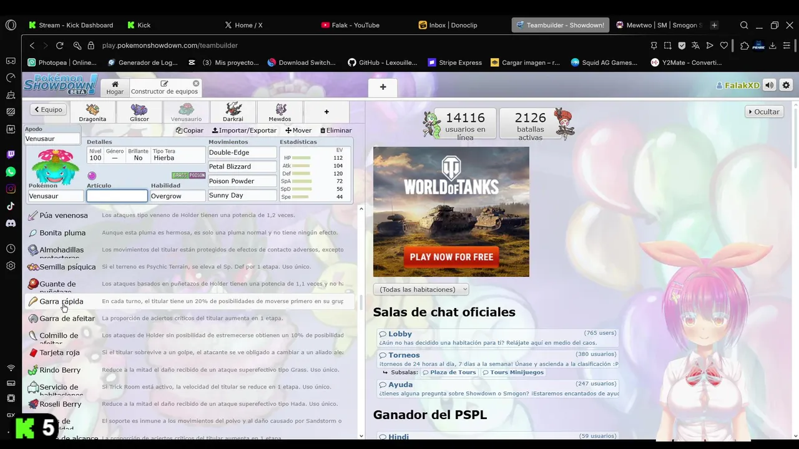Image resolution: width=799 pixels, height=449 pixels.
Task: Open Opera sidebar settings gear
Action: (x=11, y=266)
